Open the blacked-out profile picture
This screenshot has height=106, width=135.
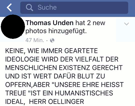pyautogui.click(x=13, y=27)
